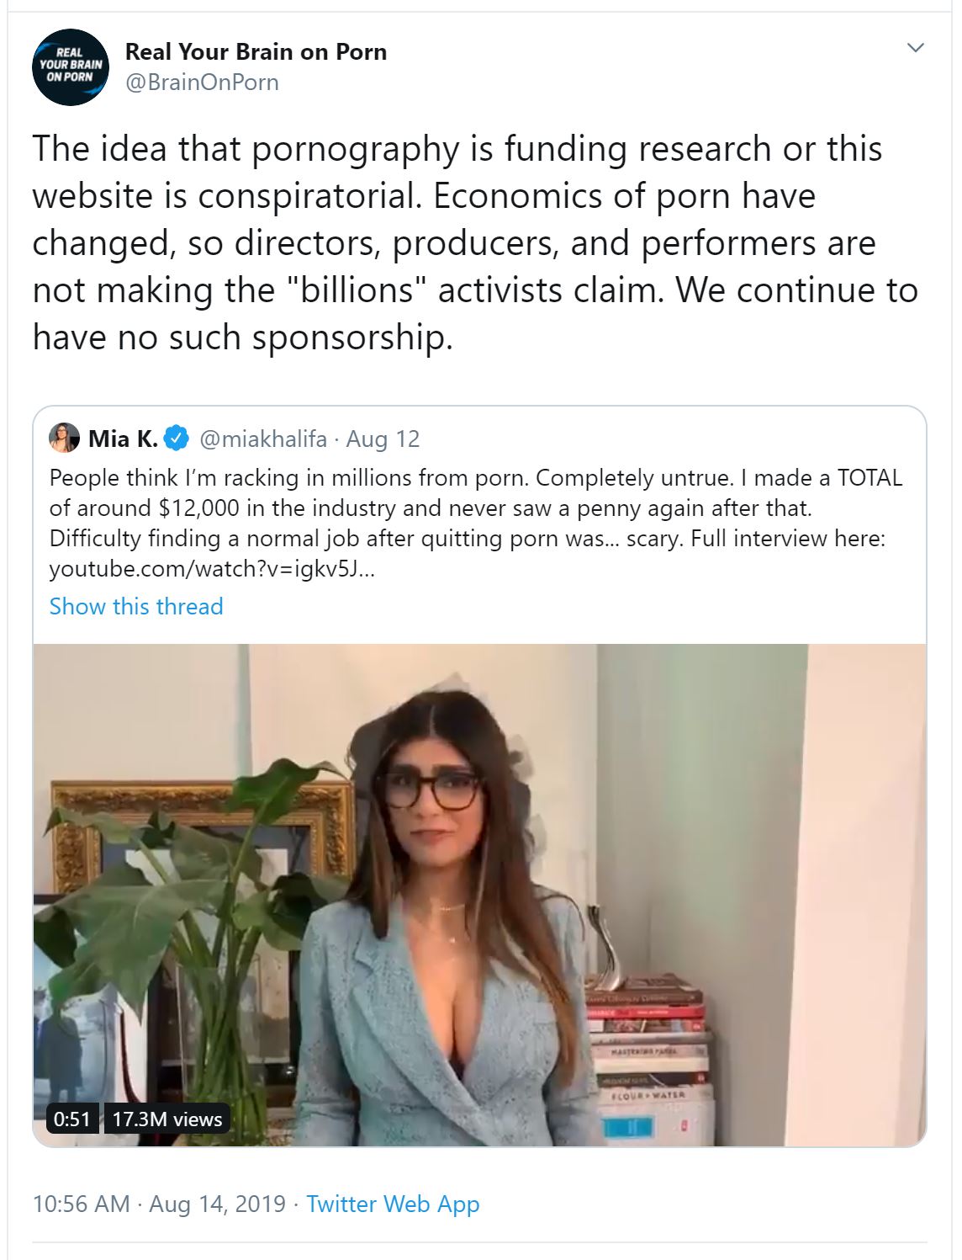
Task: Open the quoted tweet text body
Action: (475, 523)
